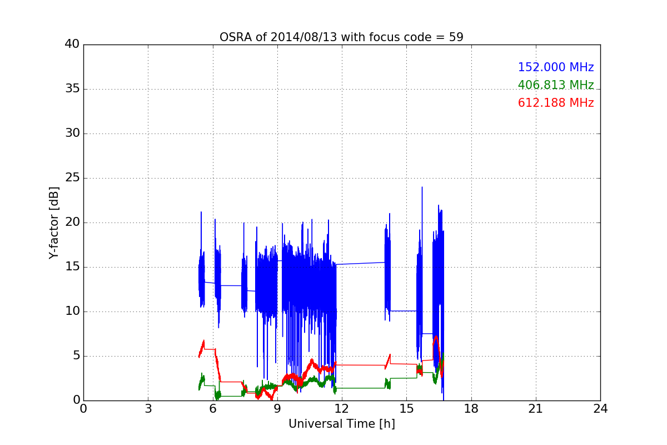Viewport: 667px width, 445px height.
Task: Click the y-axis tick label 5
Action: (76, 356)
